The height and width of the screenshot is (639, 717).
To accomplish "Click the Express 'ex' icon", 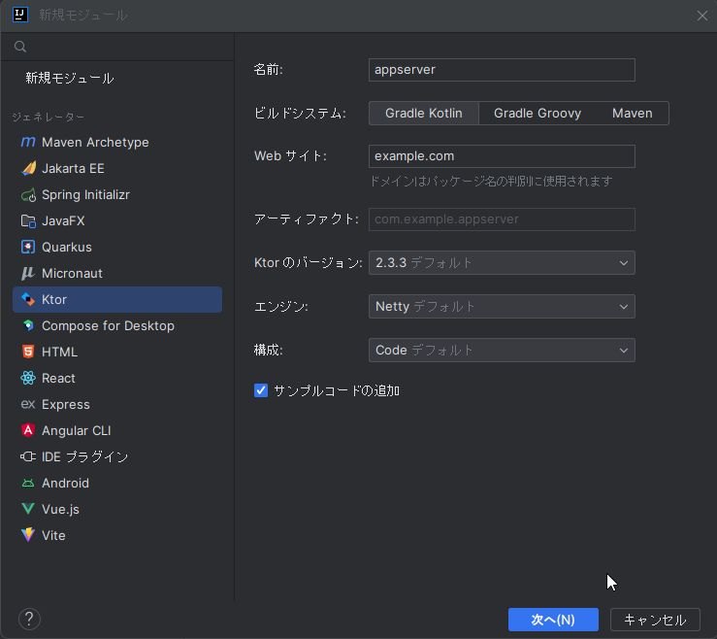I will coord(28,404).
